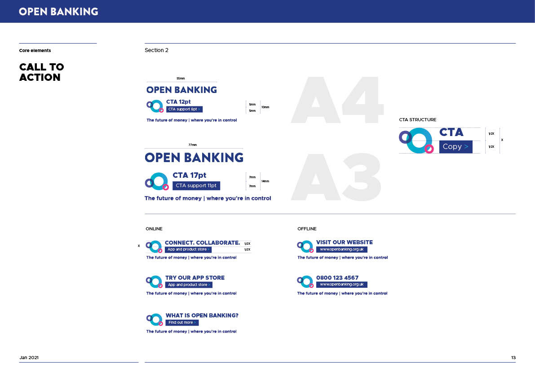Click the 'CONNECT. COLLABORATE.' heading

(202, 243)
